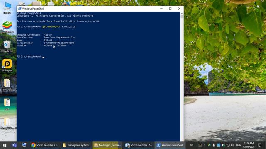Click the aka.ms/pscore6 URL text

coord(83,21)
